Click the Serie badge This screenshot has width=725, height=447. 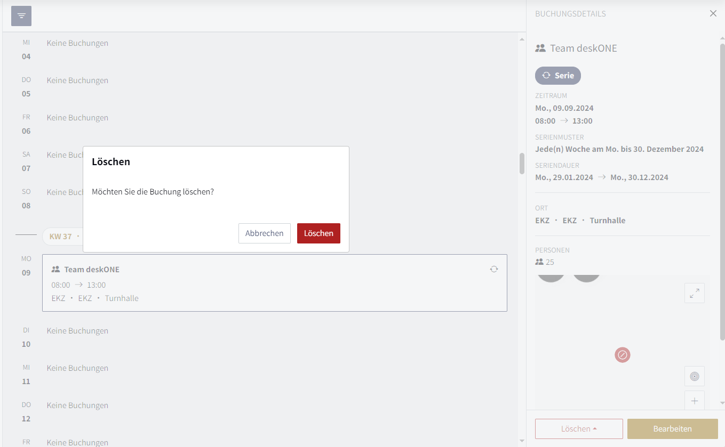pos(558,76)
